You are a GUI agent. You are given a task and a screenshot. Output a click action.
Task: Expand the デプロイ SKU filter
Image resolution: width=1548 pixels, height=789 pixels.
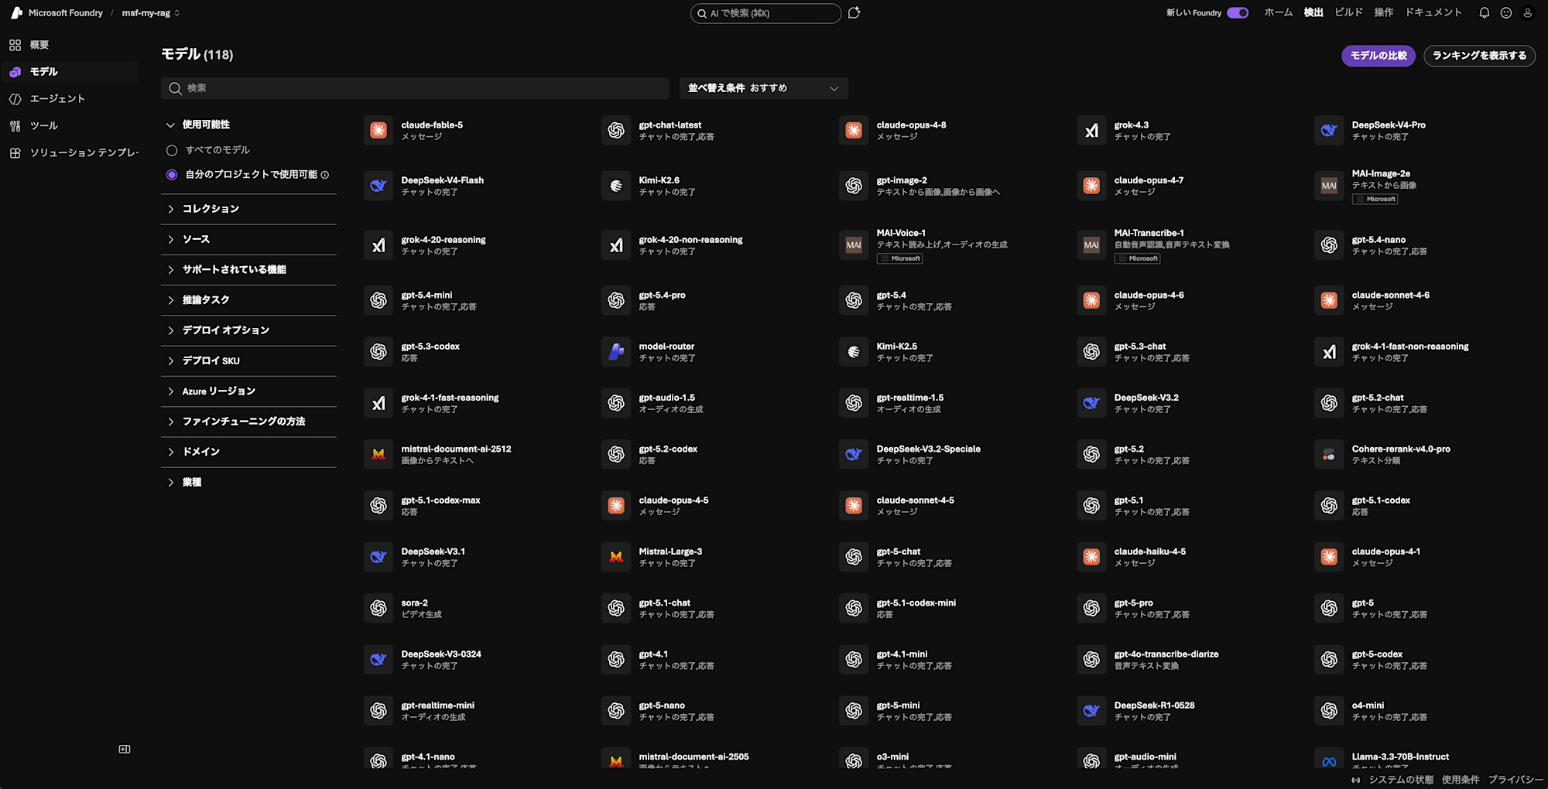pyautogui.click(x=248, y=360)
